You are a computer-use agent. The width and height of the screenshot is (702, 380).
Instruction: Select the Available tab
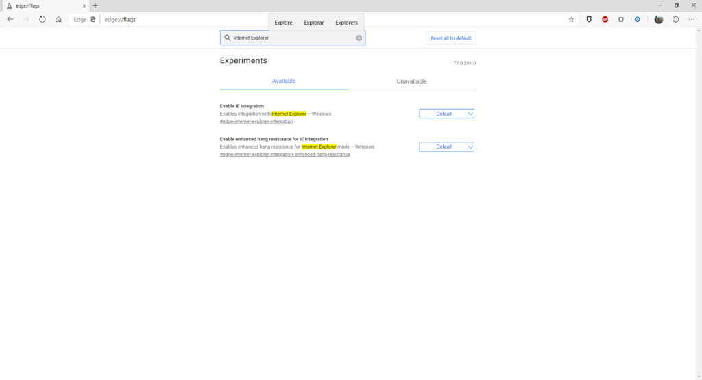click(x=284, y=81)
